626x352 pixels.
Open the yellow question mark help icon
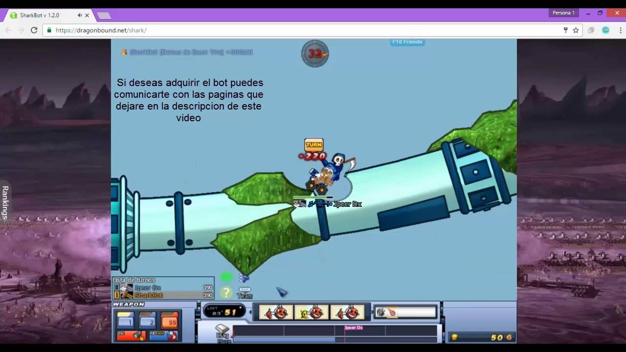226,292
